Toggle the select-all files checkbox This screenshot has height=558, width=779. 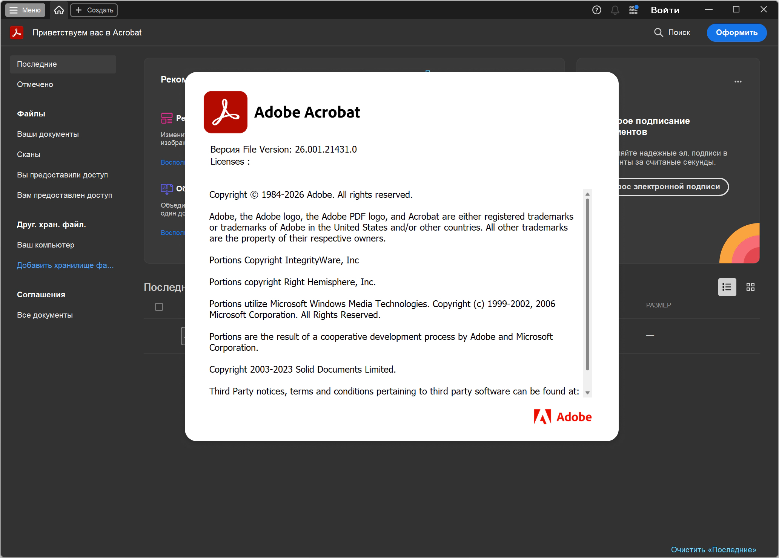pos(159,307)
